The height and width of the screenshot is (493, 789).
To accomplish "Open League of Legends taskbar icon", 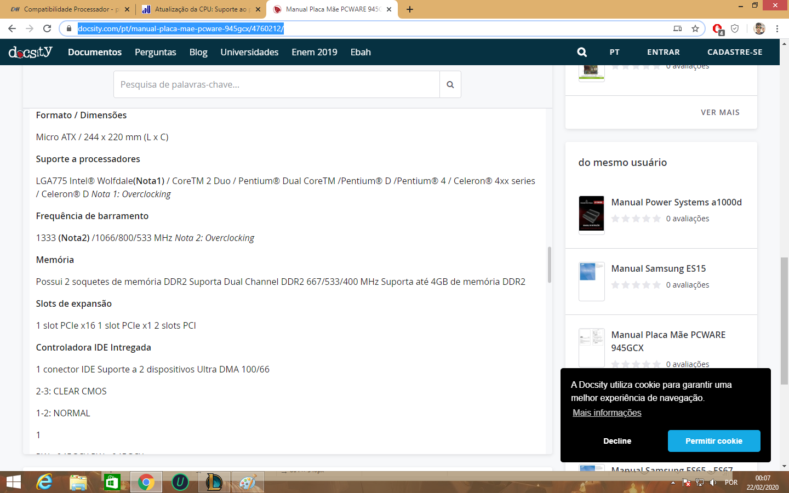I will point(214,482).
